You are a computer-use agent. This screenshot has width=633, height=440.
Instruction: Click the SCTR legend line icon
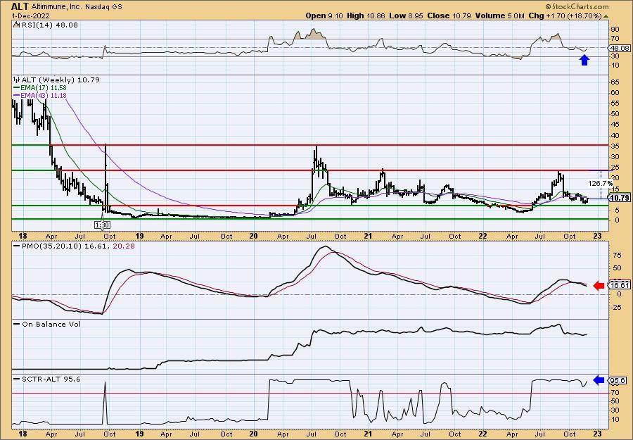[16, 379]
